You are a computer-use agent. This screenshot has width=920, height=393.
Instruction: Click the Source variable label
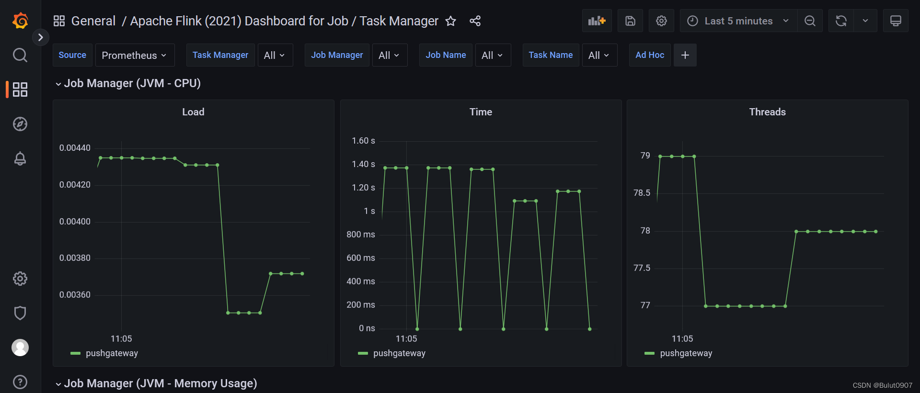pos(72,55)
